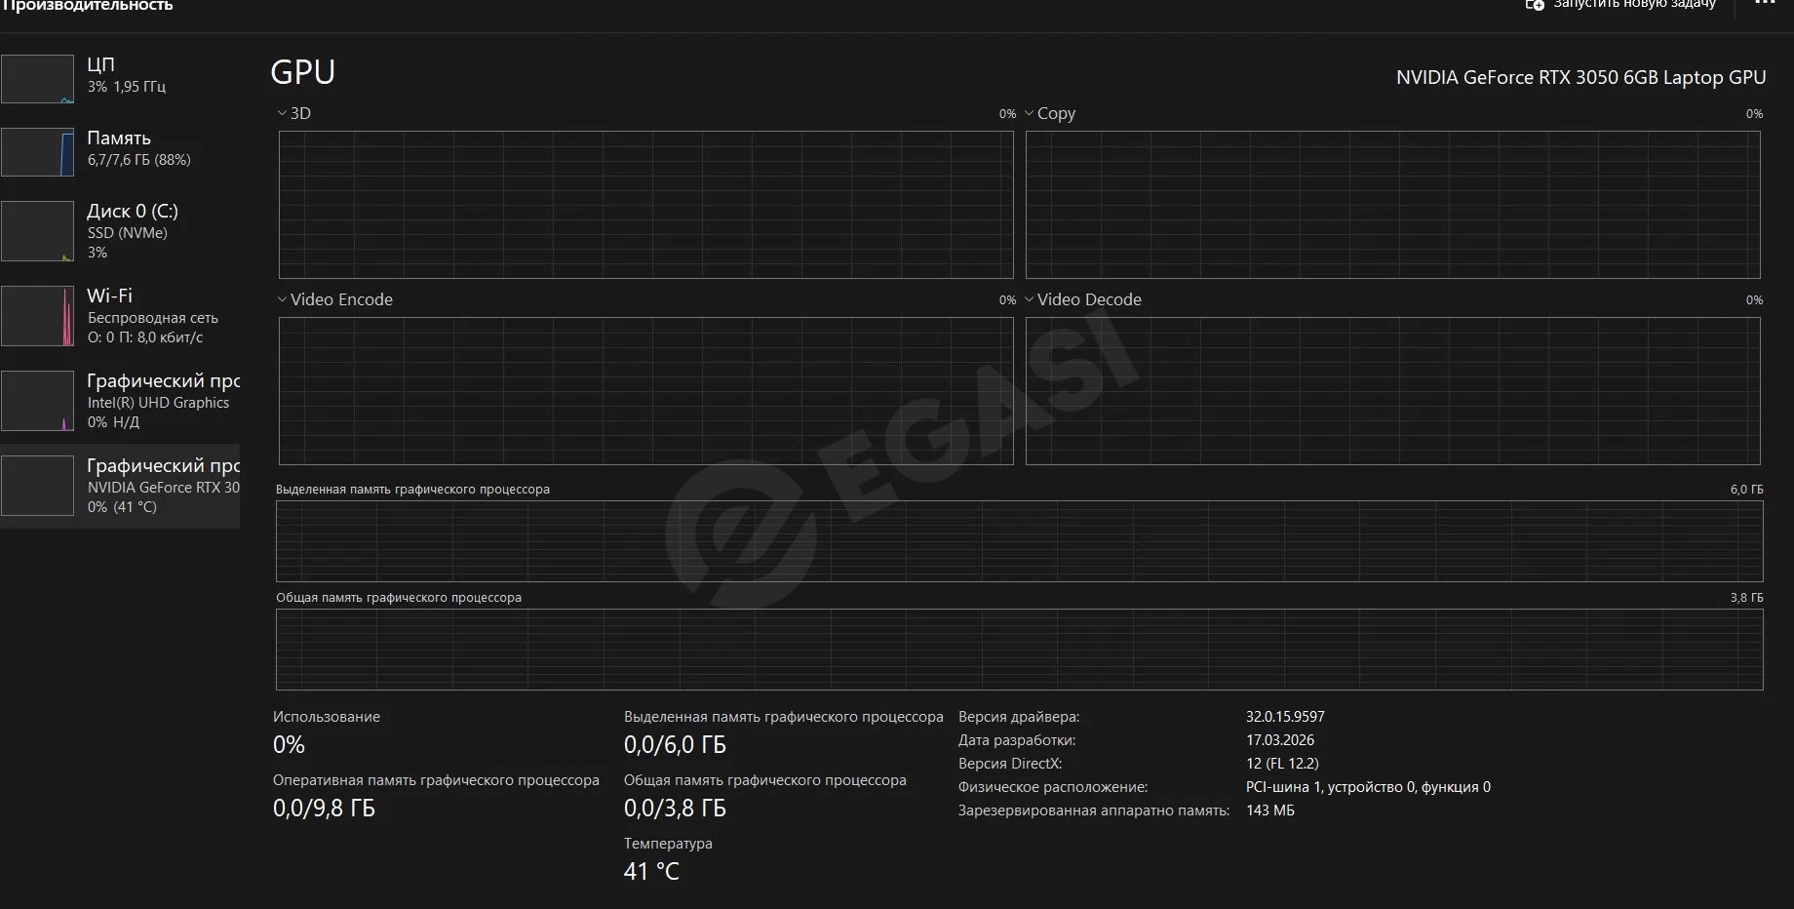Viewport: 1794px width, 909px height.
Task: Click the Video Encode graph area
Action: [646, 391]
